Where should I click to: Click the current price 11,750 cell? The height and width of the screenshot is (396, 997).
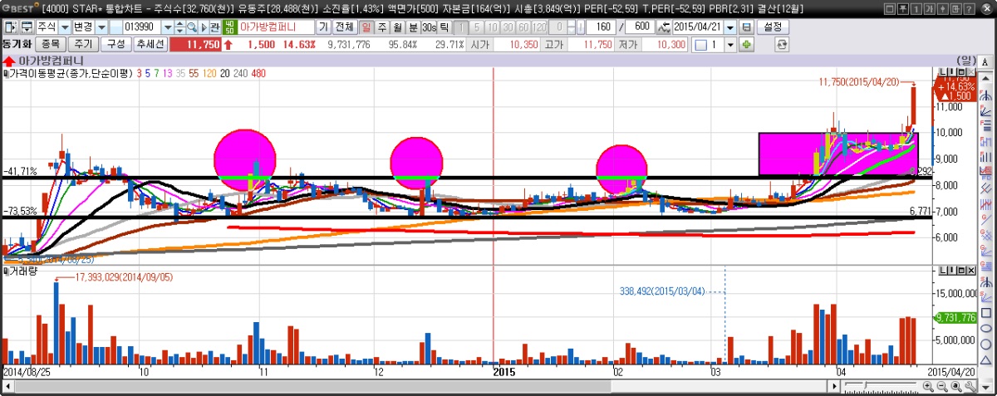[196, 45]
